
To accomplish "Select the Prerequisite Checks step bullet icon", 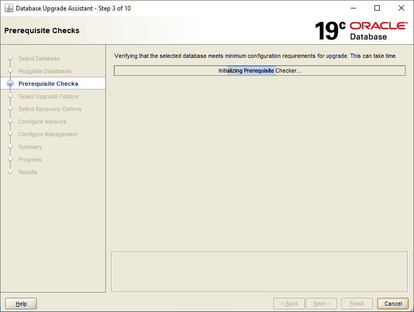I will (x=11, y=84).
